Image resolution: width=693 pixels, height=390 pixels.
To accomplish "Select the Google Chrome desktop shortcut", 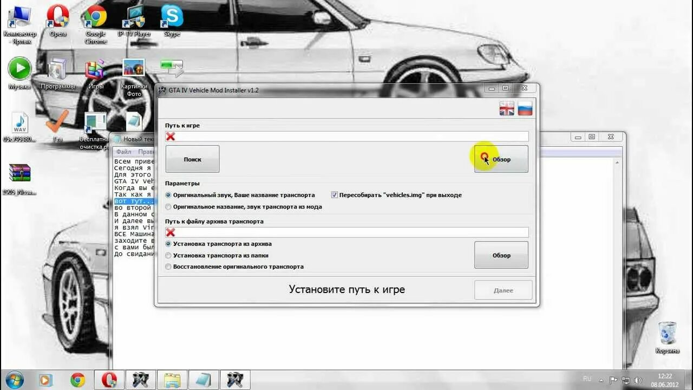I will pos(95,24).
